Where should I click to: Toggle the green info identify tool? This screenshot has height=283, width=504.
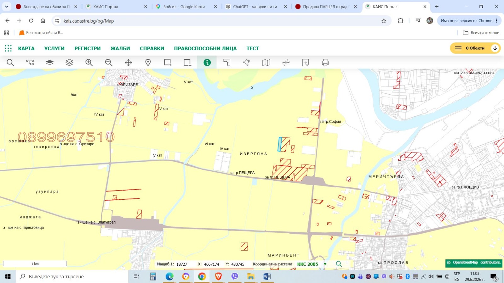tap(207, 63)
